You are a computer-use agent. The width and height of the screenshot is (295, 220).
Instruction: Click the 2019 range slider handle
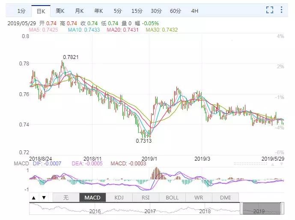click(262, 208)
